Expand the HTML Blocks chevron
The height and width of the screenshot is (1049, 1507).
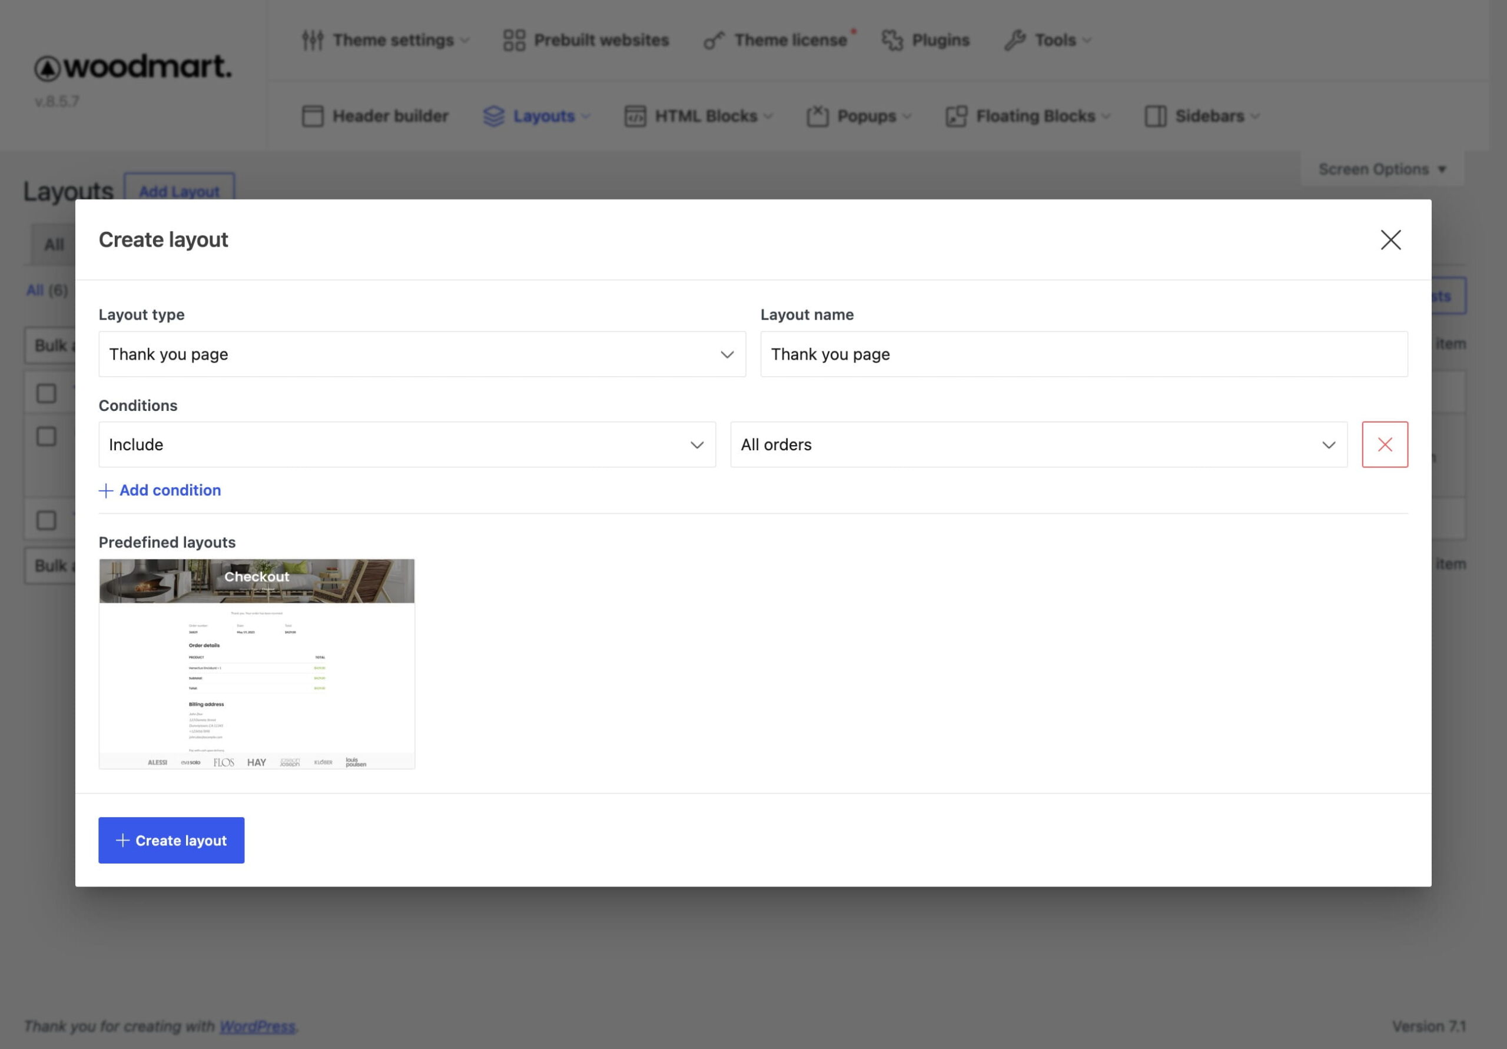768,117
